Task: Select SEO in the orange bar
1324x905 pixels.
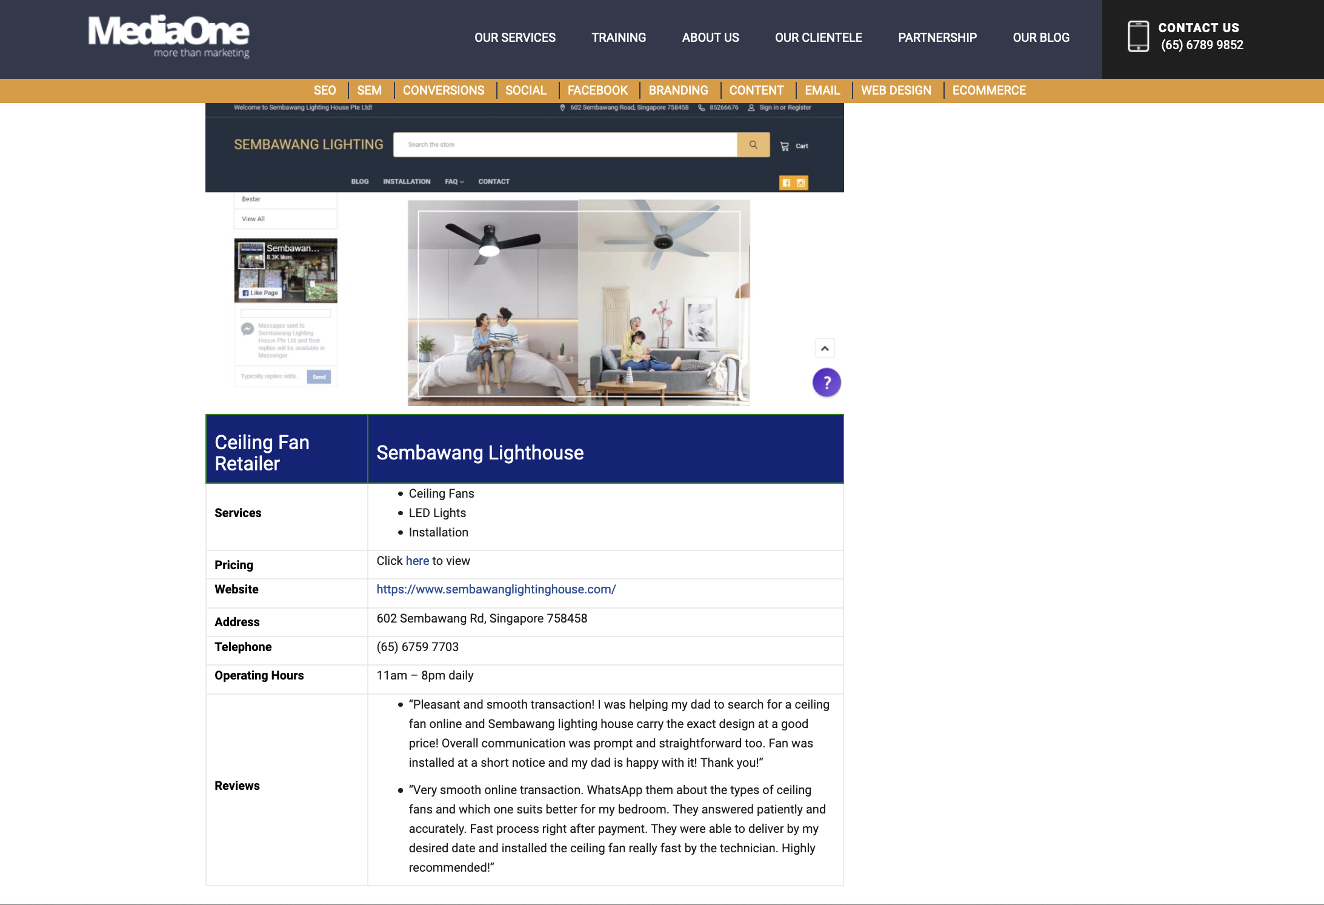Action: (x=325, y=90)
